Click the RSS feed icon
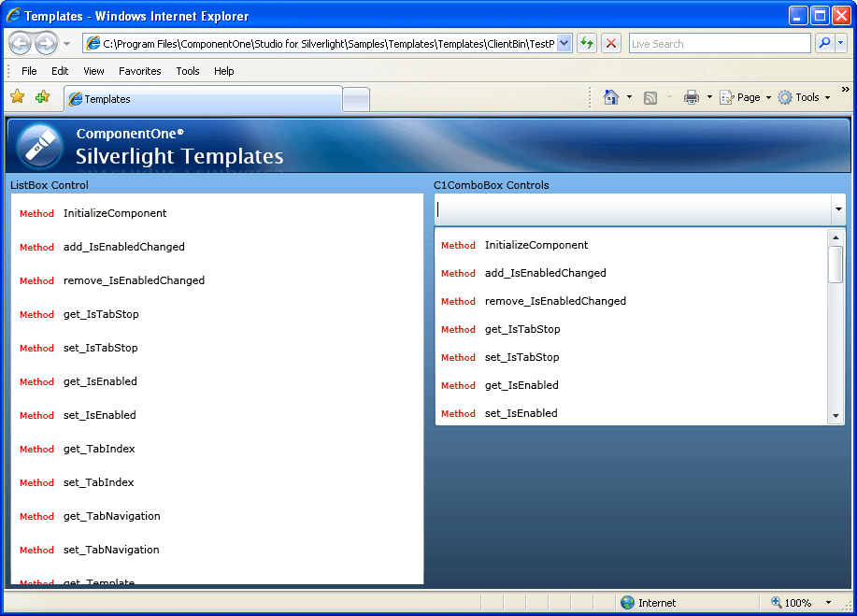857x616 pixels. (650, 96)
